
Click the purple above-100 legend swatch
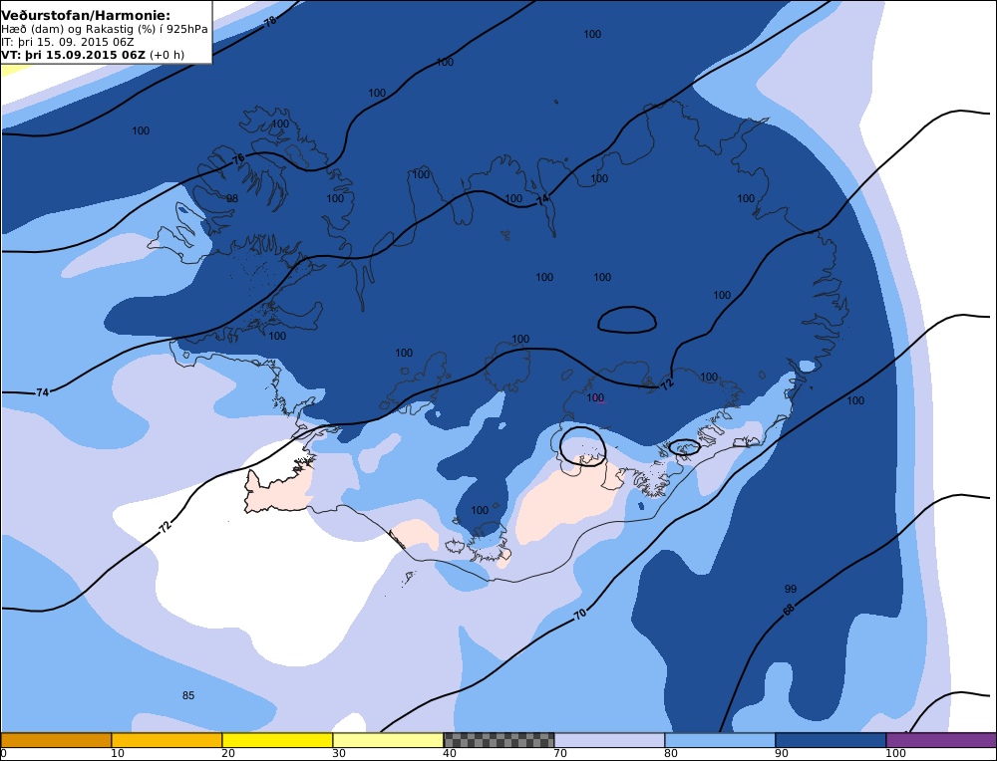click(x=941, y=740)
